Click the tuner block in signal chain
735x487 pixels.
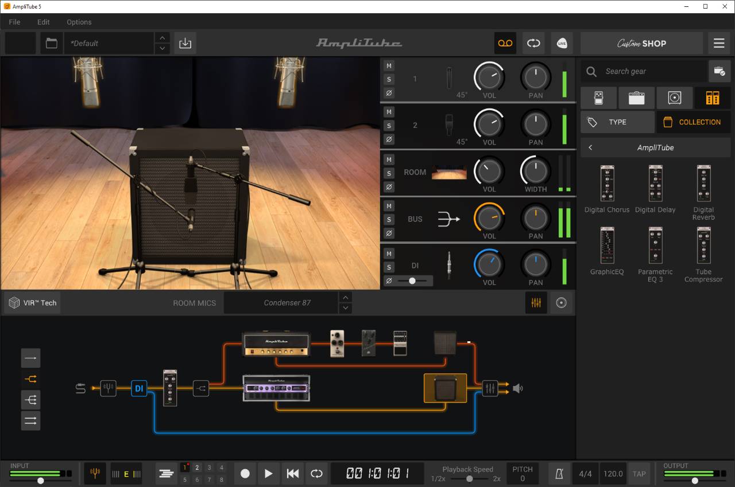point(108,388)
